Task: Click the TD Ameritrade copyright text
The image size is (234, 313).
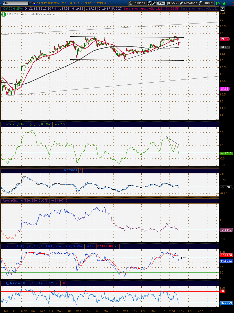Action: coord(32,14)
